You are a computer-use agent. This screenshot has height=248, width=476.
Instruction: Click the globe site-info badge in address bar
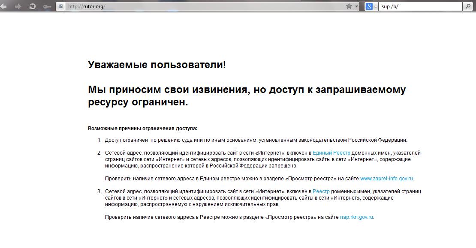click(x=61, y=6)
